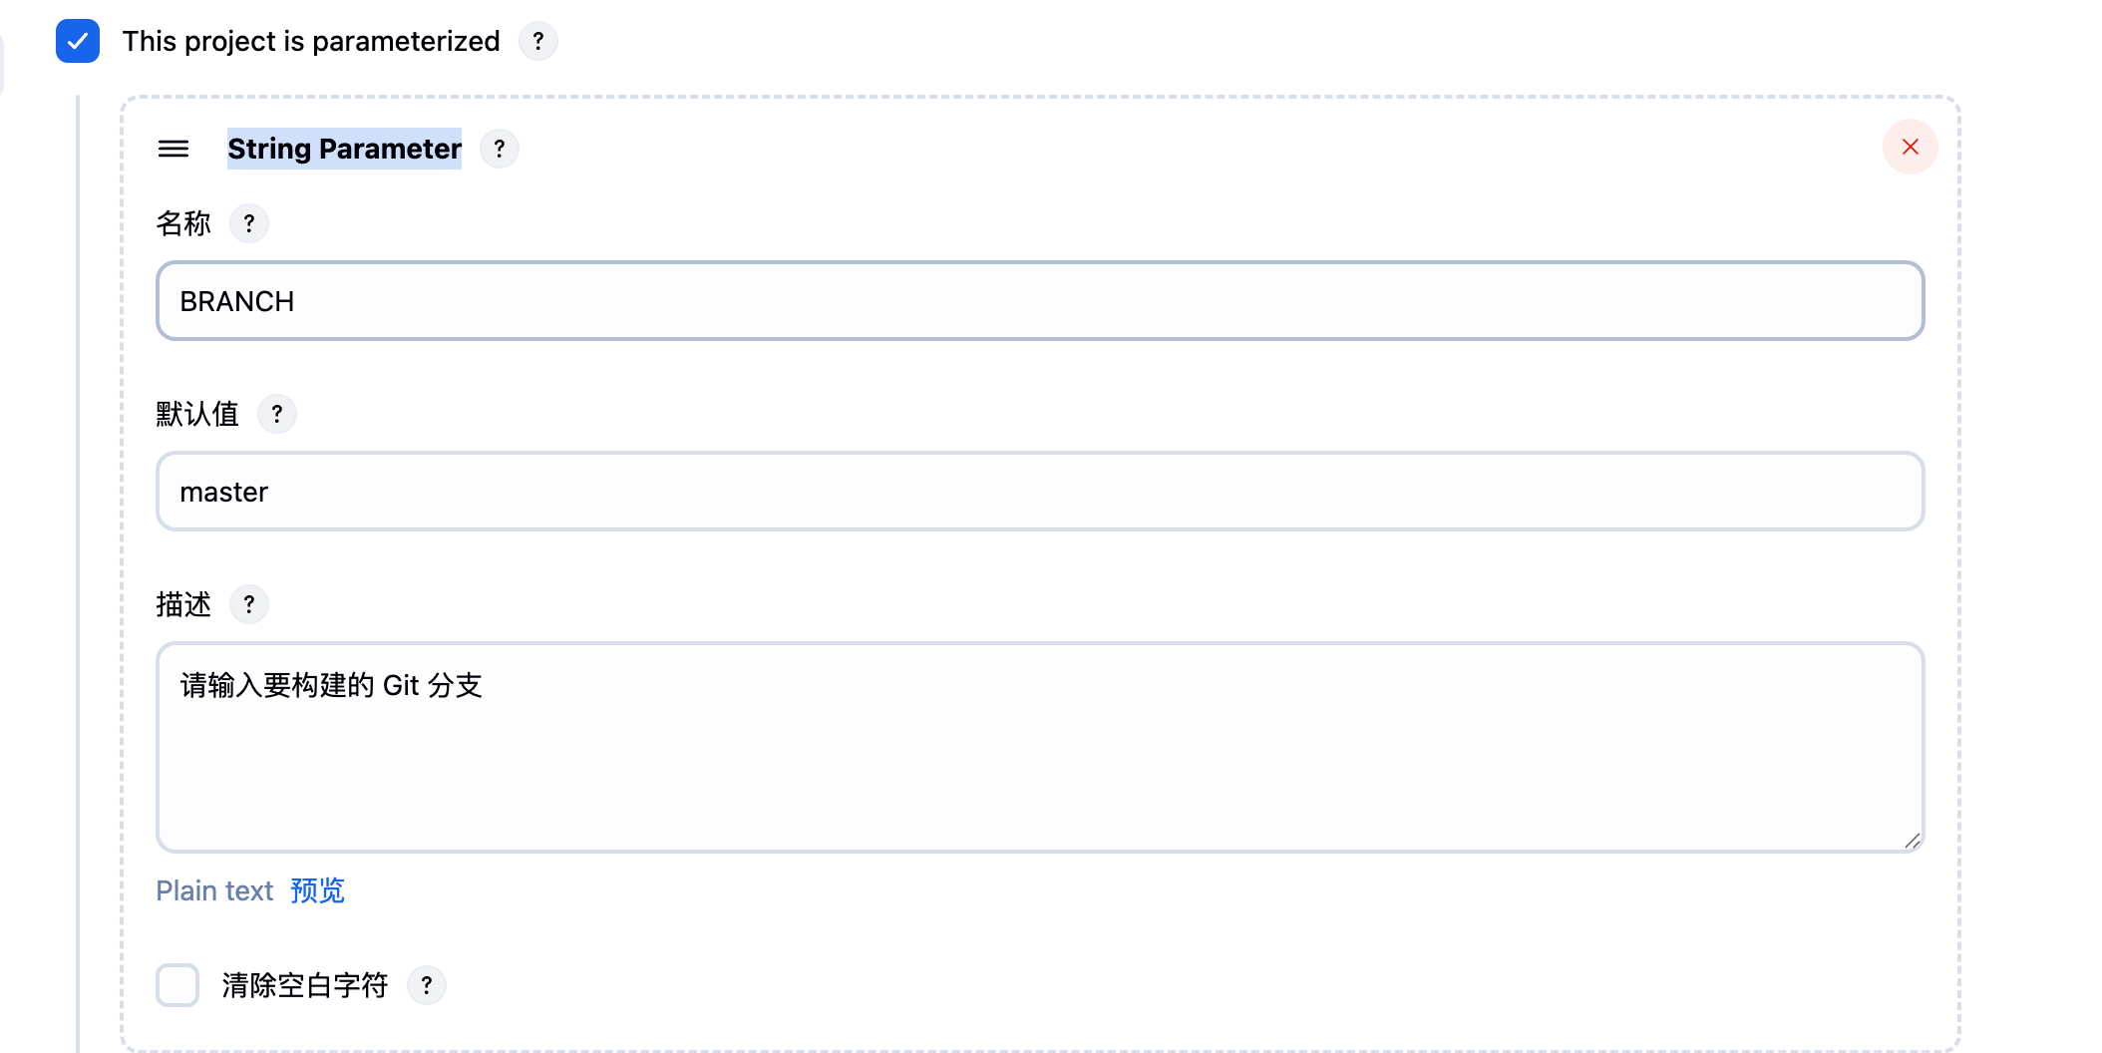Show help for the 名称 field
The height and width of the screenshot is (1053, 2102).
coord(249,223)
